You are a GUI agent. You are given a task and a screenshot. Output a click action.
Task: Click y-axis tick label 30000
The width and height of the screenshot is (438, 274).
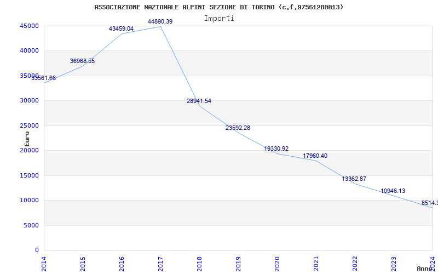click(x=29, y=100)
